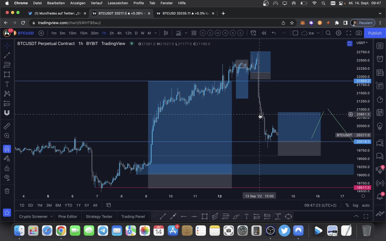This screenshot has height=241, width=386.
Task: Select the 1m timeframe
Action: [54, 33]
